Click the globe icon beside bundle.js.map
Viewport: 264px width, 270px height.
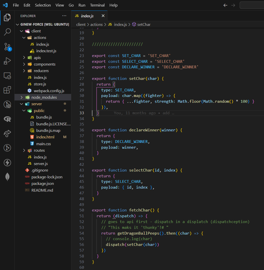(32, 131)
